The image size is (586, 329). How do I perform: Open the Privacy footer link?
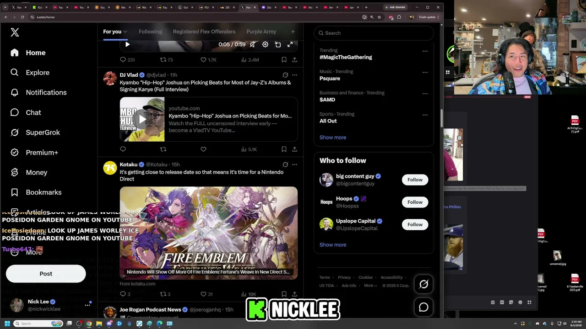344,277
